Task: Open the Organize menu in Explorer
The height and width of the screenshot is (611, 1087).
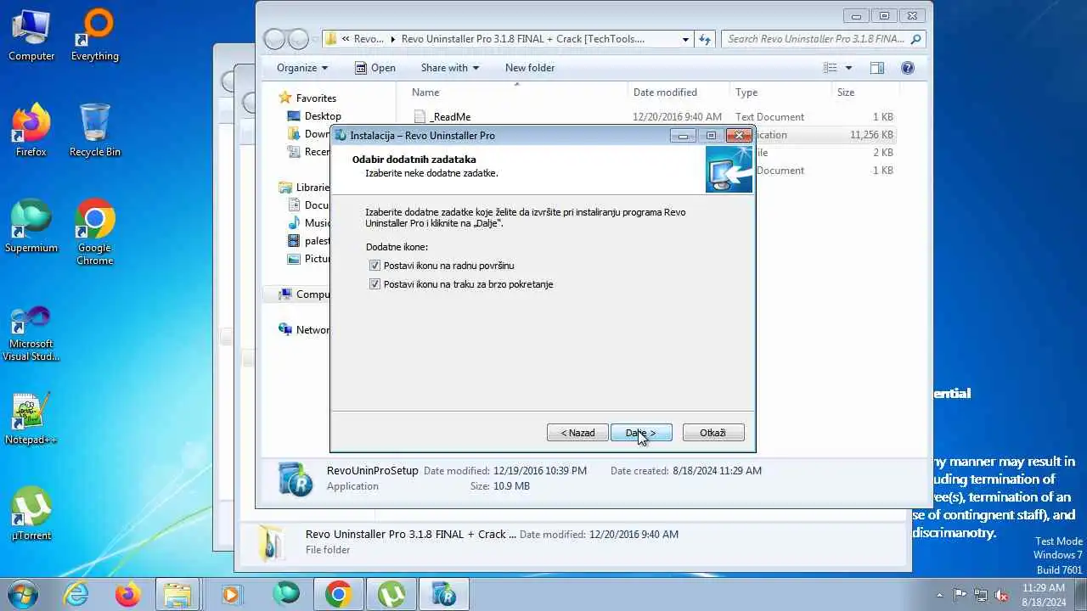Action: [x=302, y=68]
